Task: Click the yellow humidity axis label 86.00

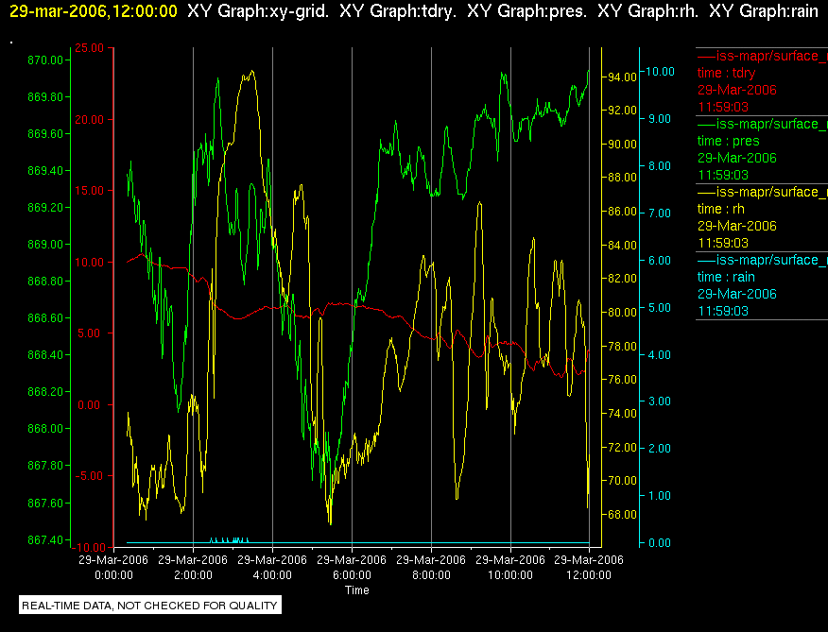Action: [x=622, y=212]
